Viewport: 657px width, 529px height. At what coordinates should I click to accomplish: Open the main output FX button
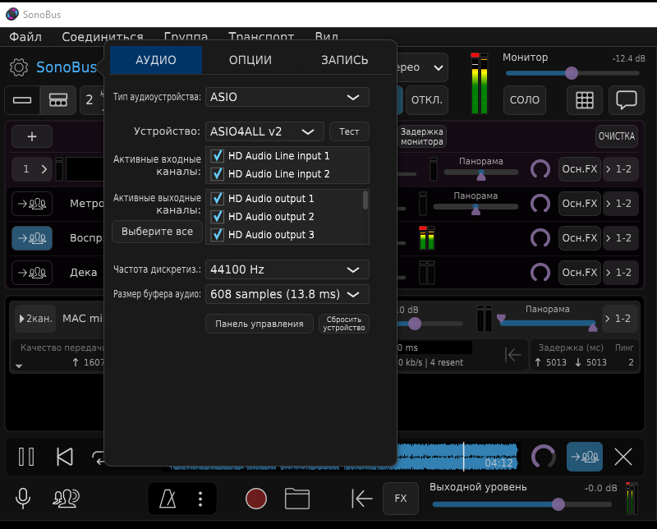pos(401,499)
